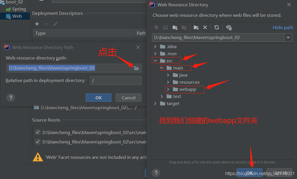Expand the .idea folder
Viewport: 297px width, 179px height.
(x=155, y=47)
